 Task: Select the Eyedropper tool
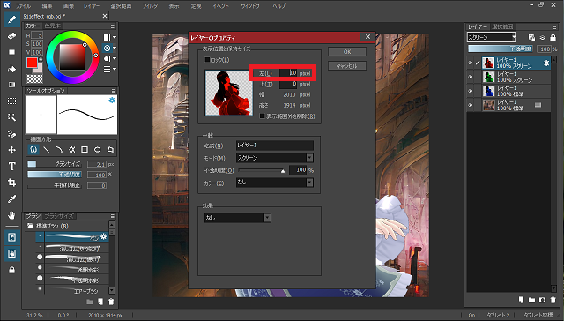(11, 199)
